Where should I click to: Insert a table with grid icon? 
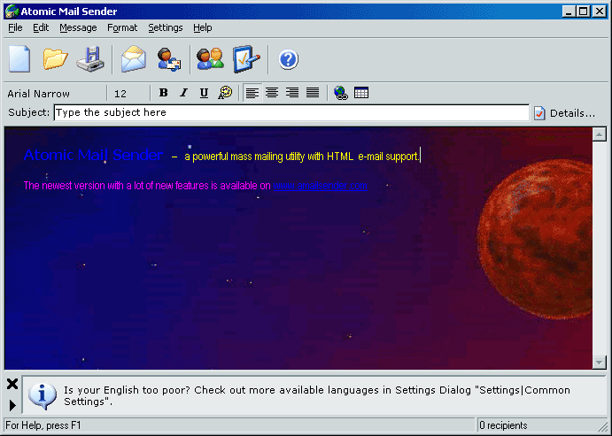click(361, 93)
